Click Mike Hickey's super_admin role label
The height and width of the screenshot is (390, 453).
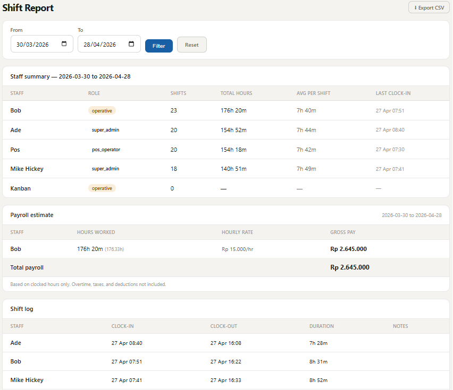coord(105,169)
